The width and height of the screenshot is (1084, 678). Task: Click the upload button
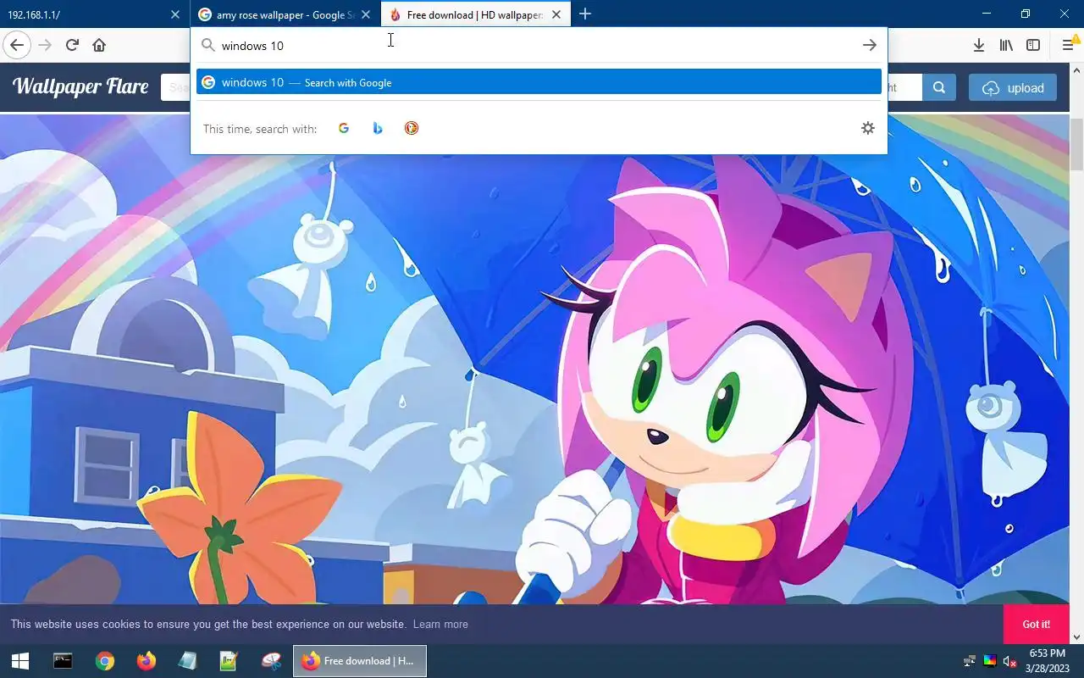click(x=1013, y=87)
